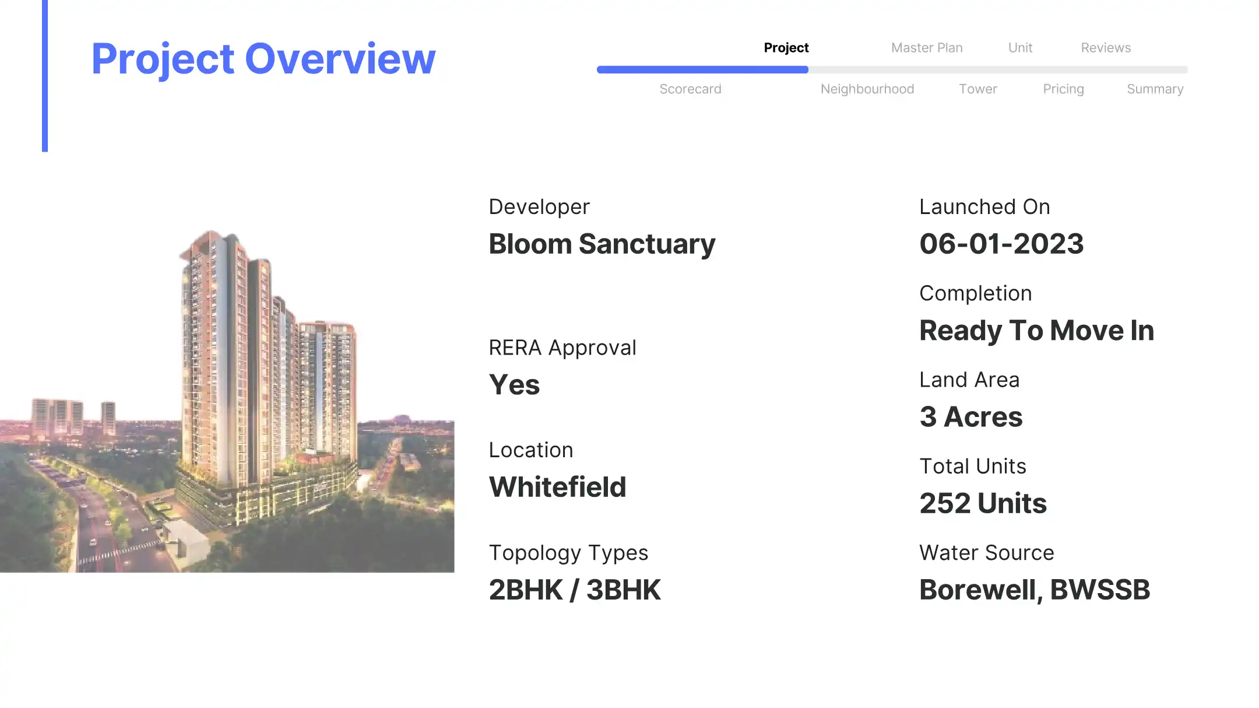Click the Borewell, BWSSB water source text

click(x=1034, y=590)
